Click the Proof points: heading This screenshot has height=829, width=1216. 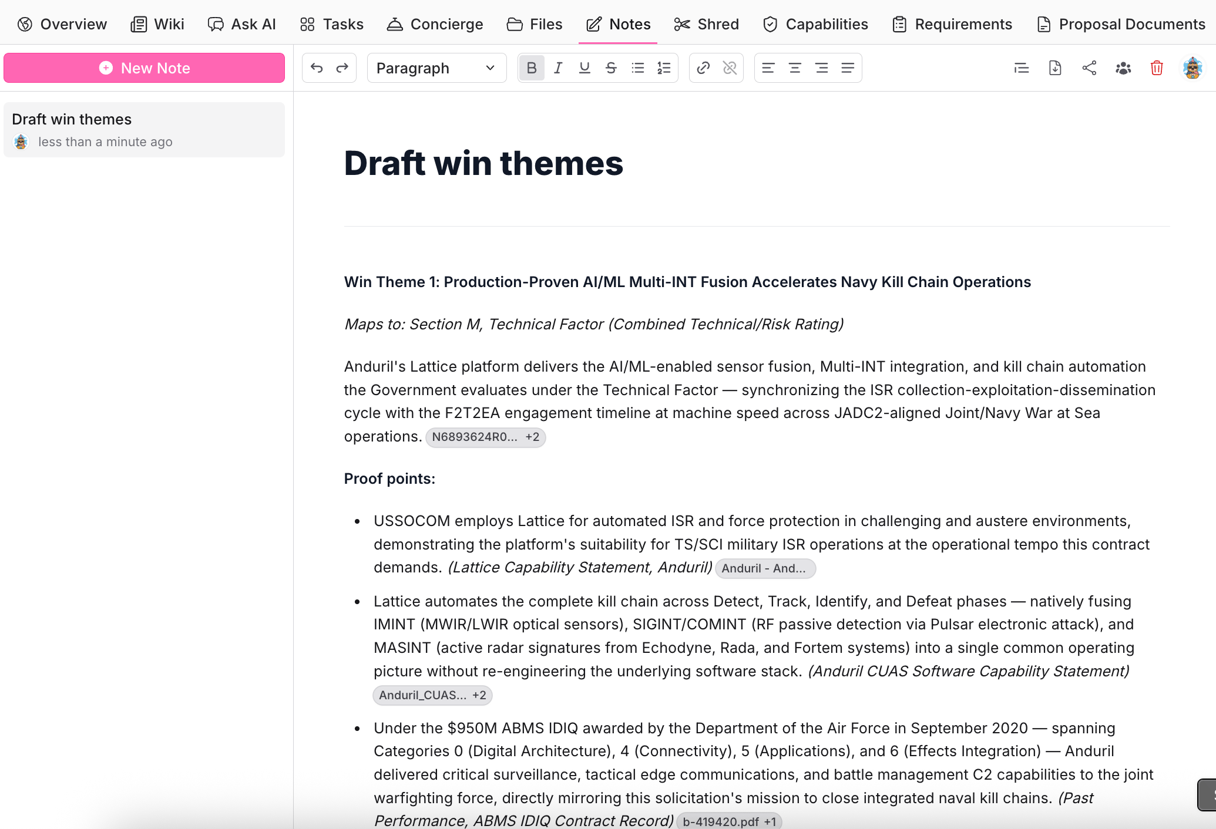tap(389, 478)
